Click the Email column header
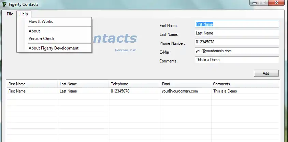This screenshot has height=142, width=288. 186,84
